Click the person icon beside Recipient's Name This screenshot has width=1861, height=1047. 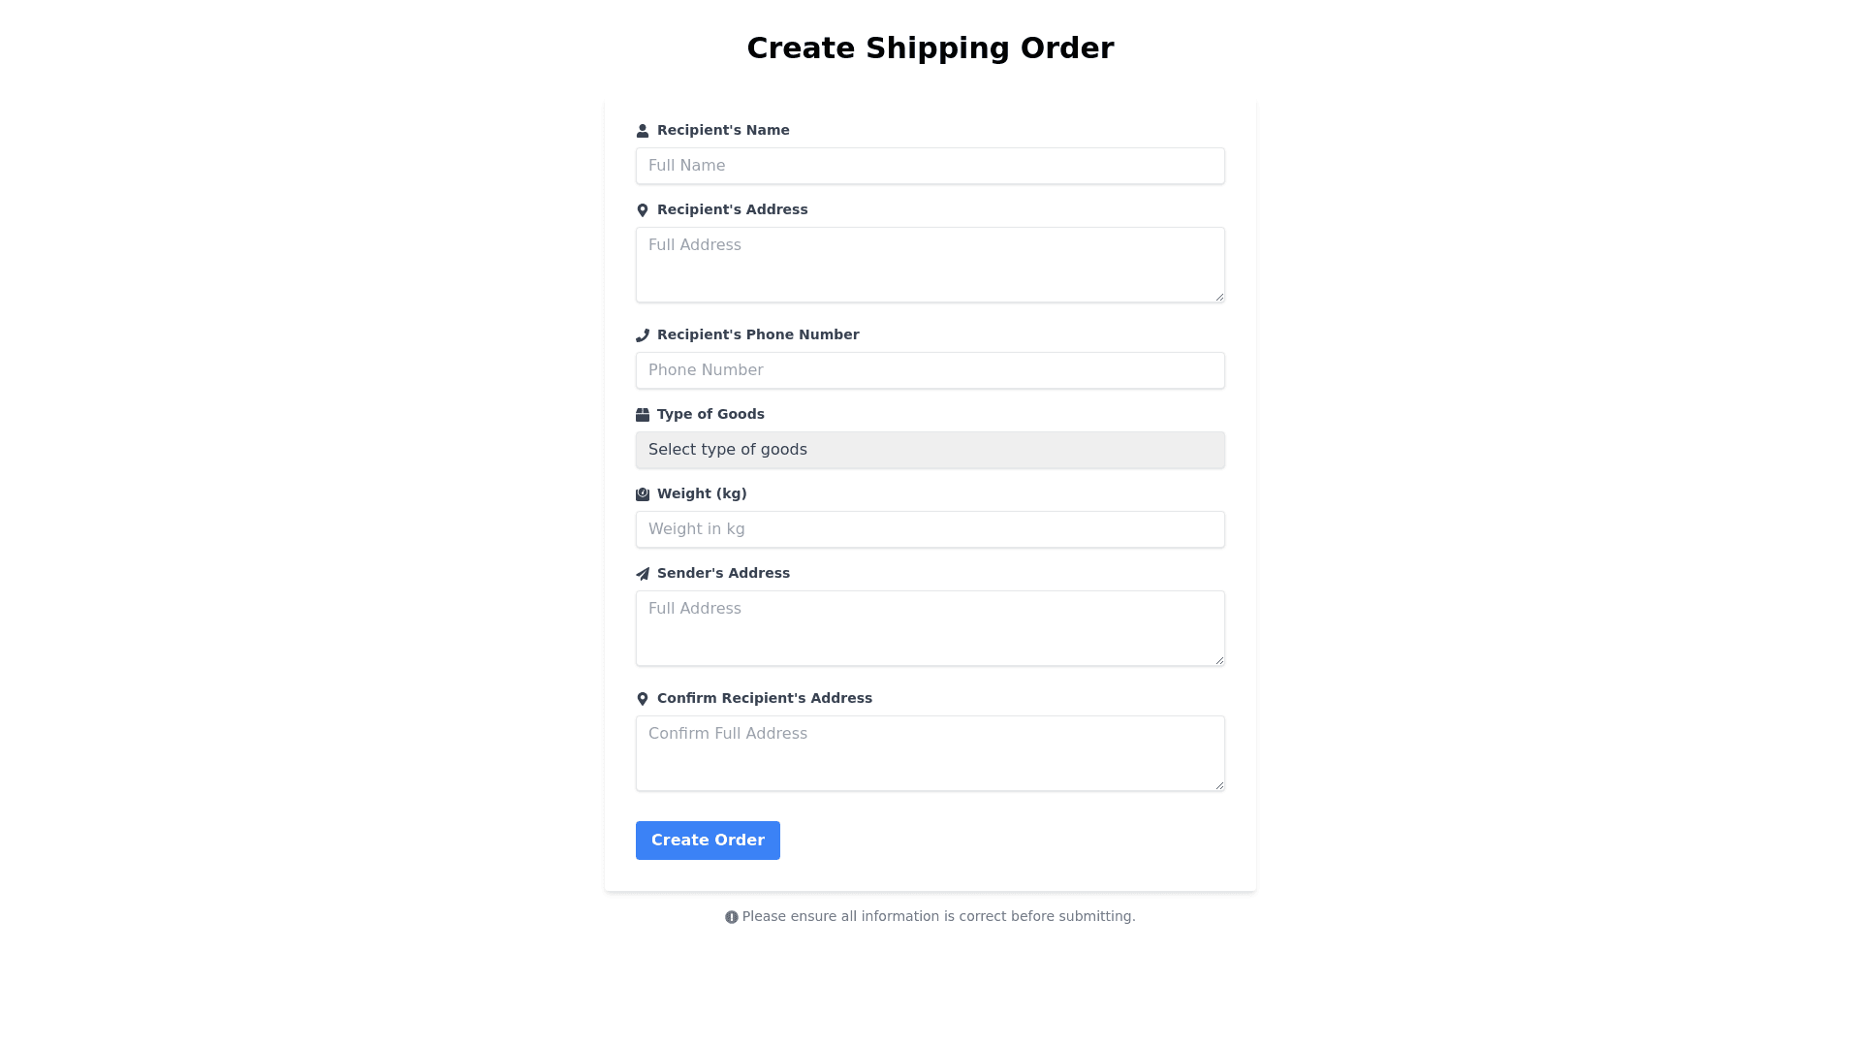(642, 131)
